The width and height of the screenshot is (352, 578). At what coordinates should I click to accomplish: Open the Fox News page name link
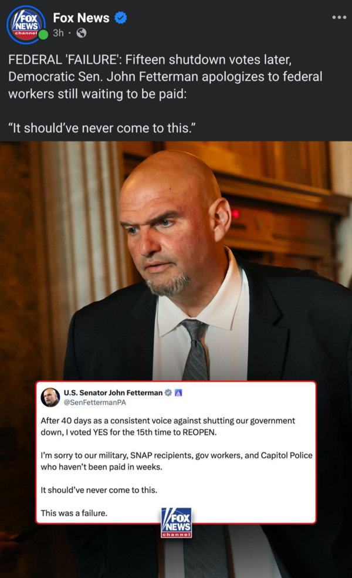pyautogui.click(x=81, y=18)
